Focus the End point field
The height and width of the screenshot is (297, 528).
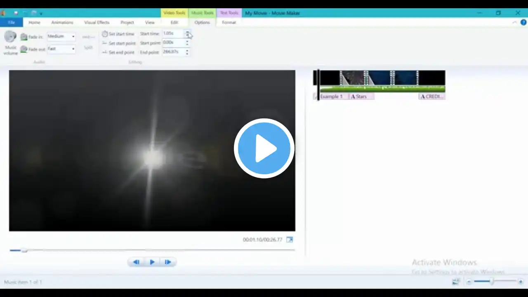click(x=173, y=52)
